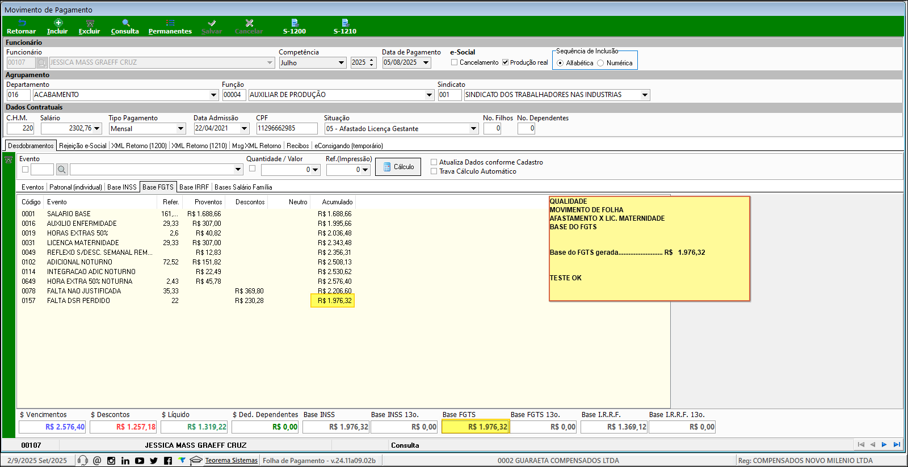The image size is (908, 467).
Task: Select the LICENCA MATERNIDADE event row
Action: (187, 243)
